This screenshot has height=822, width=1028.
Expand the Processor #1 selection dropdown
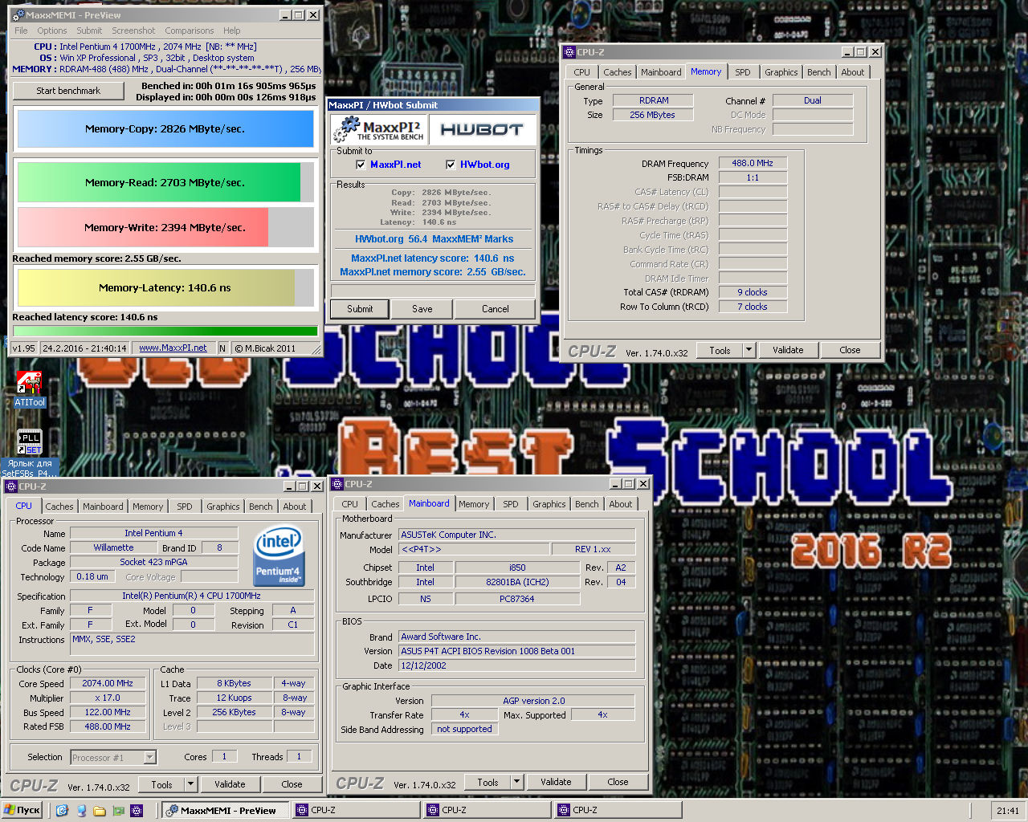[x=149, y=757]
